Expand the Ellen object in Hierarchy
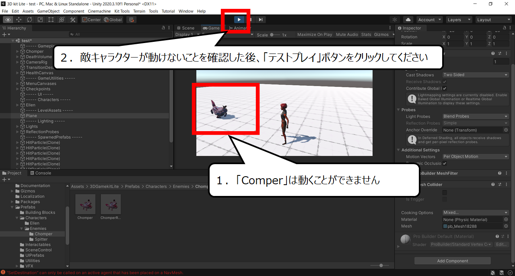 (x=17, y=105)
